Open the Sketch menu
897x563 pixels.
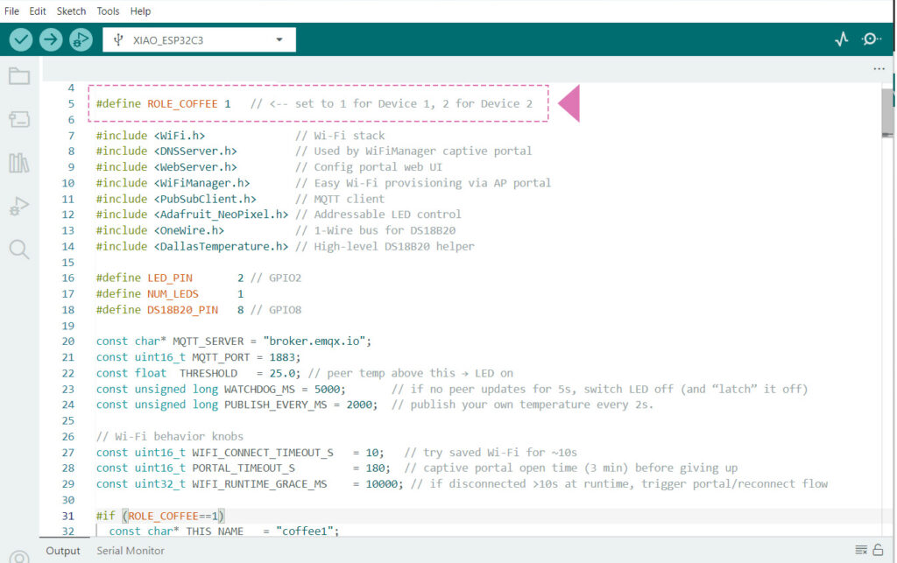[71, 11]
